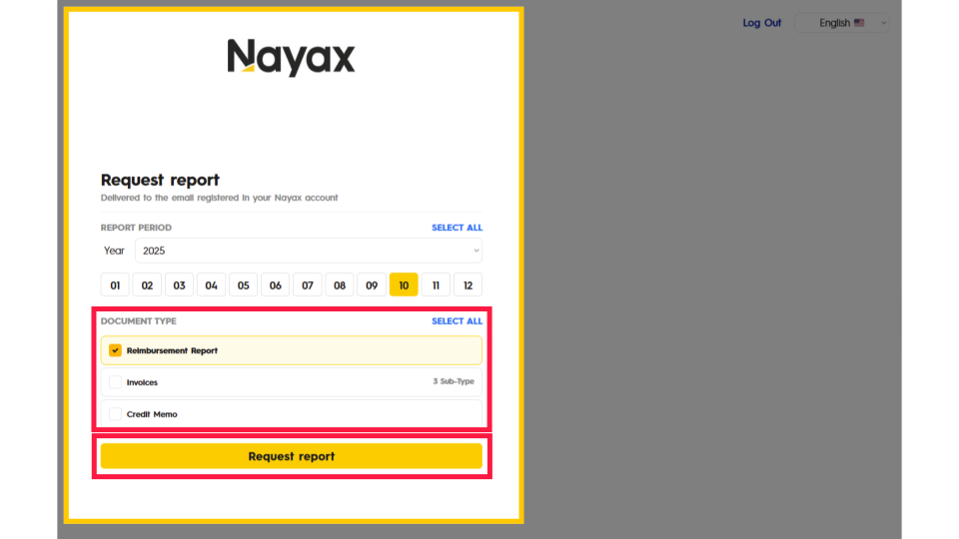Check the Credit Memo checkbox
The image size is (959, 539).
click(115, 413)
